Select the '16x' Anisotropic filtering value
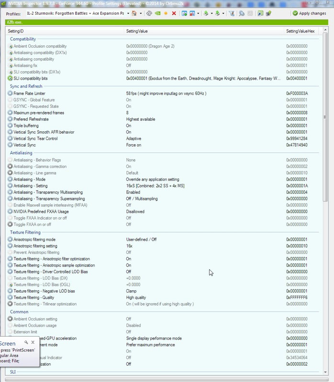 (x=129, y=246)
